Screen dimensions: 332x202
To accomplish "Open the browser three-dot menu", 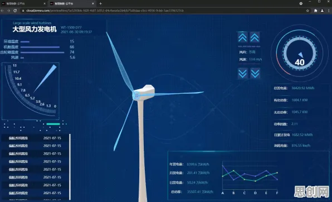I will coord(329,11).
